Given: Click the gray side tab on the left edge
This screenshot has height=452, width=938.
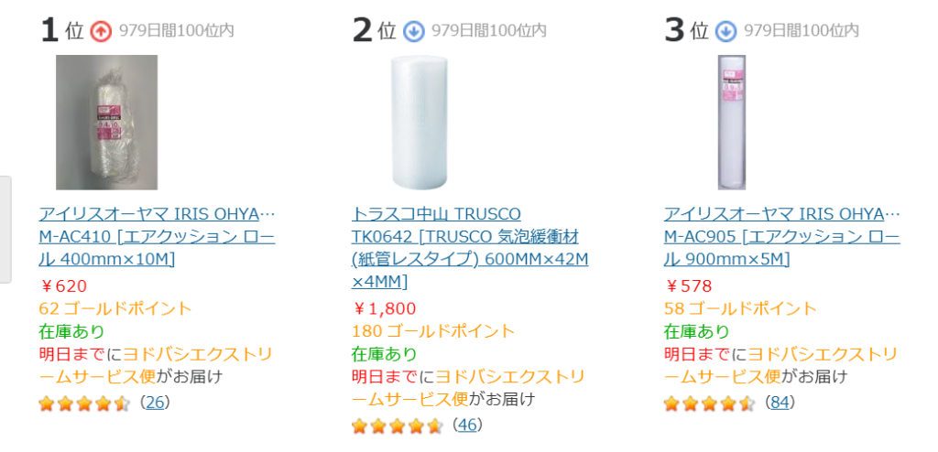Looking at the screenshot, I should point(5,229).
